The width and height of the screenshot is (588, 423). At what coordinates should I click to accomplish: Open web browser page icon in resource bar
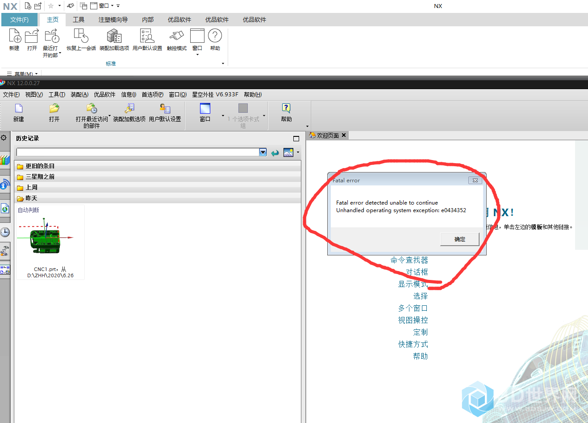coord(4,208)
